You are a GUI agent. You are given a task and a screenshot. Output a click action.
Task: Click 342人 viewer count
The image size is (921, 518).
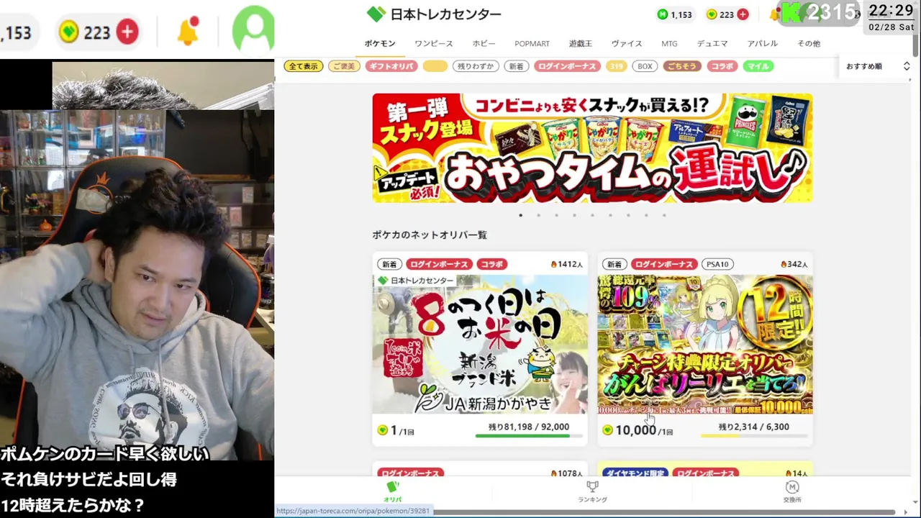[x=794, y=264]
